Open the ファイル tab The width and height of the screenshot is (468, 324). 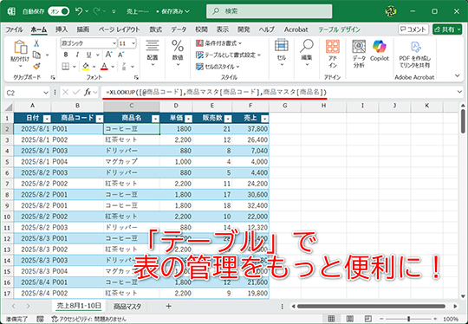(x=14, y=29)
